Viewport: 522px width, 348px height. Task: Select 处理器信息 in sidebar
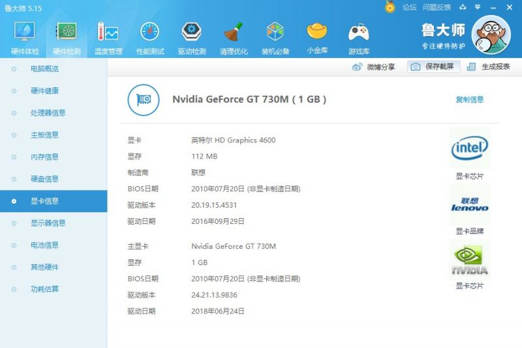click(x=54, y=113)
